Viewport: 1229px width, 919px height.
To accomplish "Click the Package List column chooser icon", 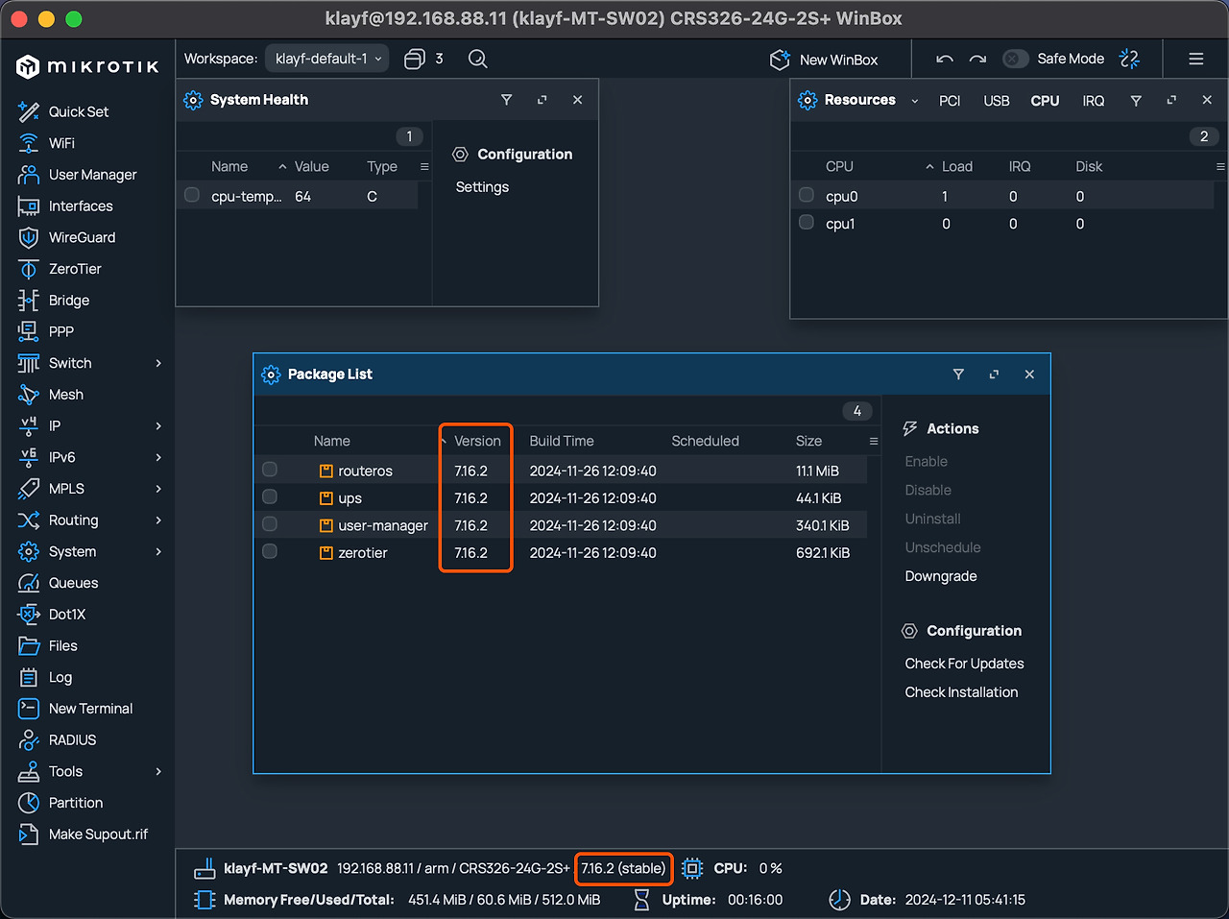I will (874, 441).
